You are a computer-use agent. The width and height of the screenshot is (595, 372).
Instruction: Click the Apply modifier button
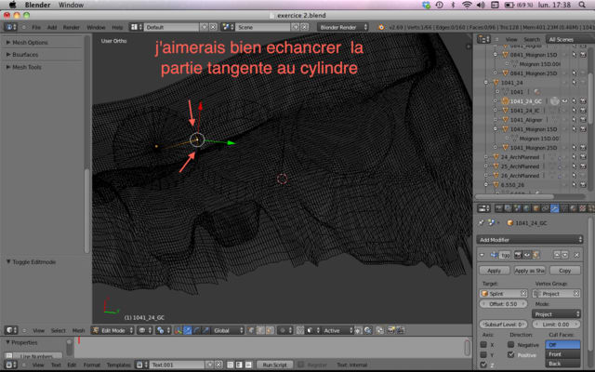pos(495,270)
